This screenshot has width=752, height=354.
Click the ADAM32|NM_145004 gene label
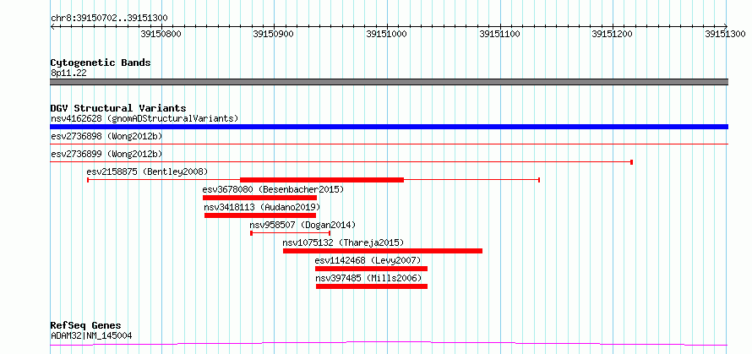point(91,335)
